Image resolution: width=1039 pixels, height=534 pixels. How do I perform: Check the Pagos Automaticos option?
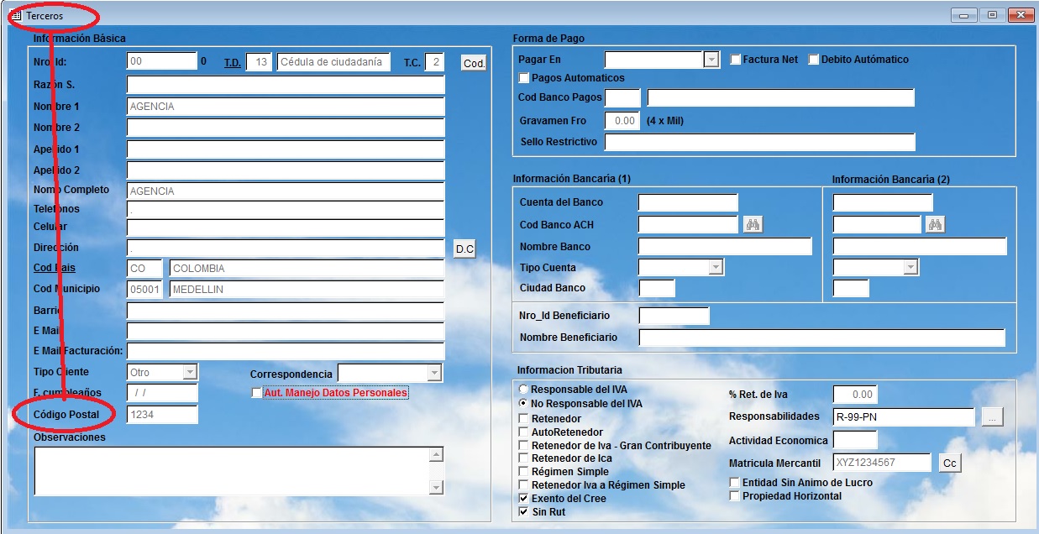click(x=524, y=78)
